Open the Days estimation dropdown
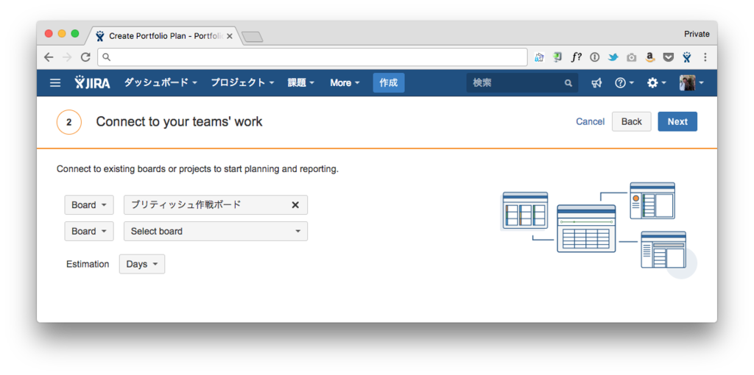Image resolution: width=754 pixels, height=375 pixels. click(x=142, y=264)
